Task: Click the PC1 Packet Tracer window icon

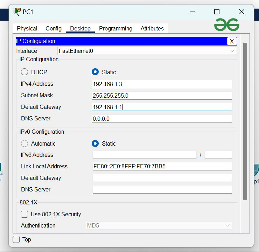Action: coord(16,12)
